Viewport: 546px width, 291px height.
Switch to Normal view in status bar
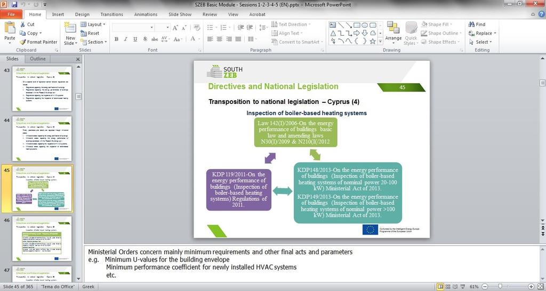point(440,287)
